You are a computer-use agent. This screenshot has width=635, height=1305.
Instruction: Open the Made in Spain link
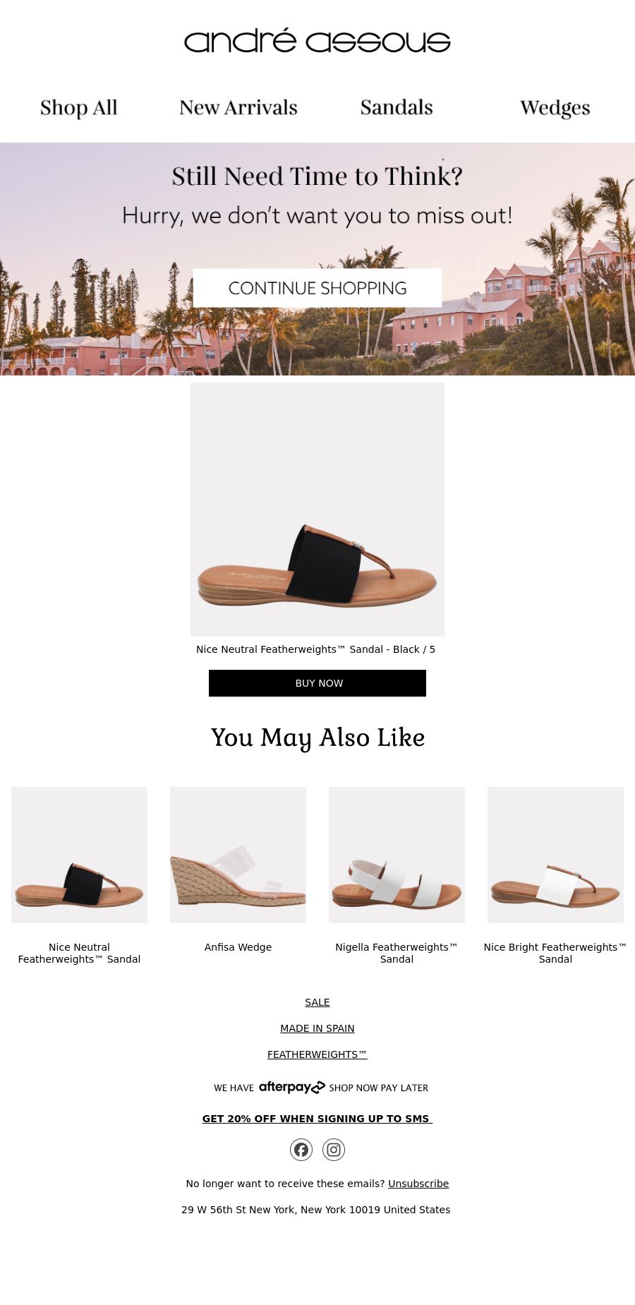pos(317,1028)
